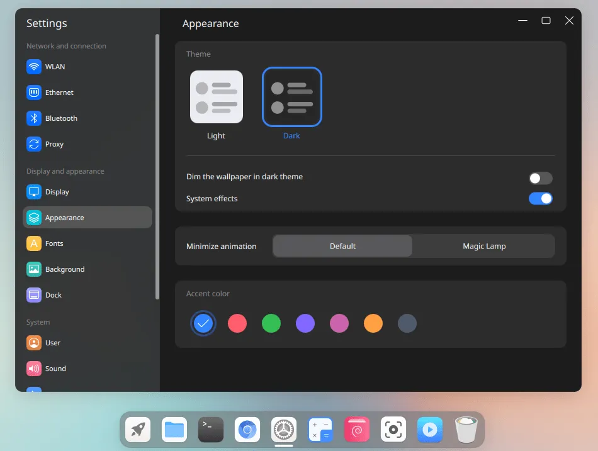Open the User settings page
The width and height of the screenshot is (598, 451).
(x=53, y=343)
